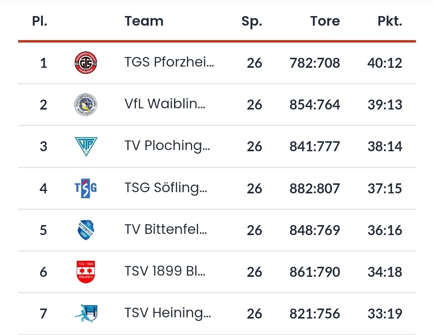
Task: Select the TV Bittenfeld shield logo
Action: [x=86, y=230]
